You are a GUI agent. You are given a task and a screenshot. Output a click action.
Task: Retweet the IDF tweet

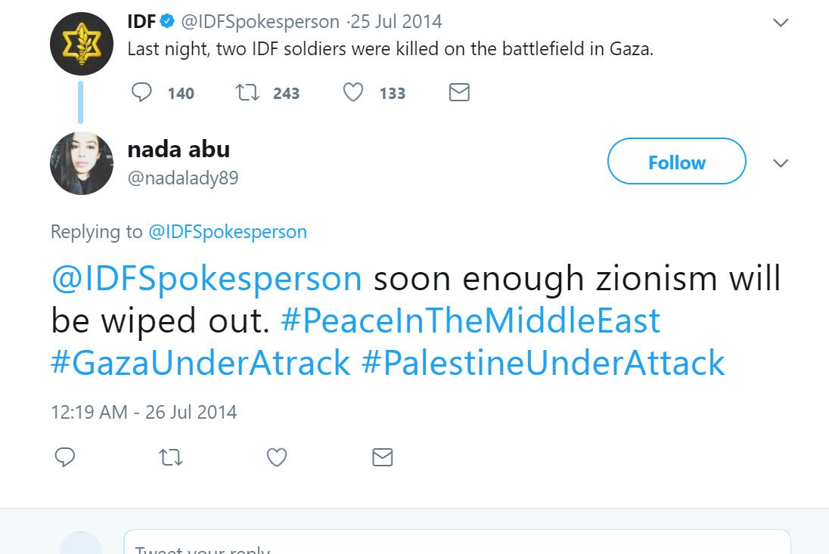(246, 93)
